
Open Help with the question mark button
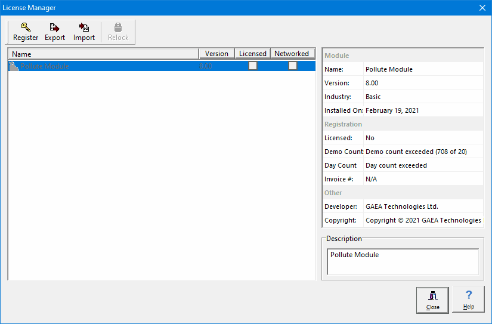pyautogui.click(x=469, y=300)
